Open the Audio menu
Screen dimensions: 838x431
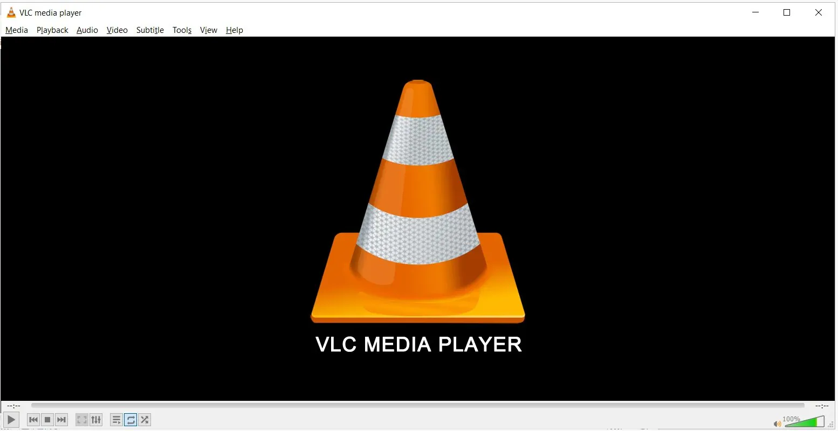coord(87,30)
